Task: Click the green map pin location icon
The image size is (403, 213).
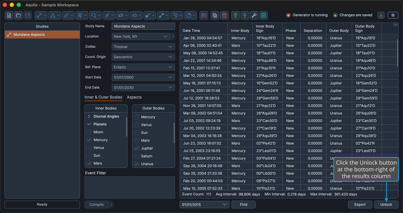Action: click(x=235, y=15)
